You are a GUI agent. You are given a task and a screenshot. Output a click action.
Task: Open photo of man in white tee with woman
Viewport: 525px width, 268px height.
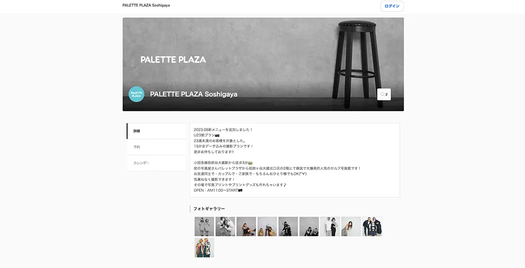pos(330,227)
